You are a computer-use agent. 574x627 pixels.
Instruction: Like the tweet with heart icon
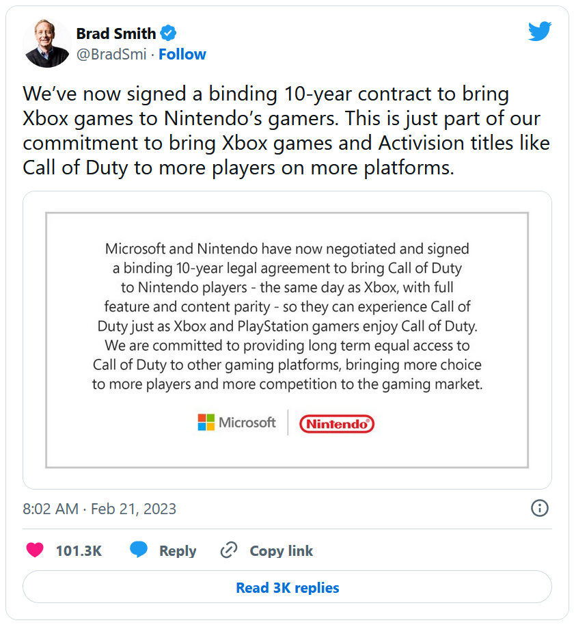[34, 550]
